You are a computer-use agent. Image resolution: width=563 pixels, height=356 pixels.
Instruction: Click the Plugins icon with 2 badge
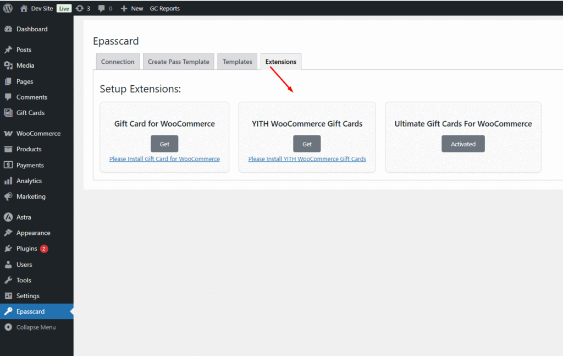8,249
